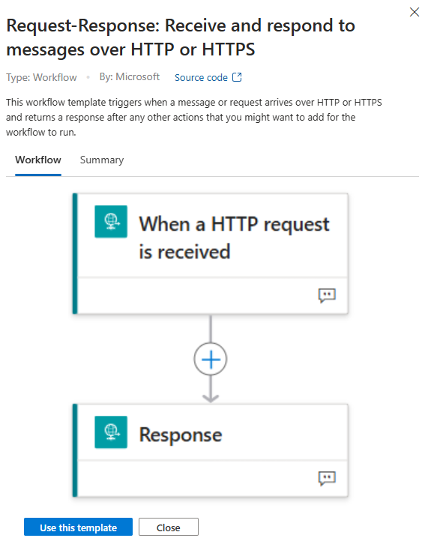Dismiss the template panel with the X icon
This screenshot has width=428, height=541.
[x=415, y=12]
